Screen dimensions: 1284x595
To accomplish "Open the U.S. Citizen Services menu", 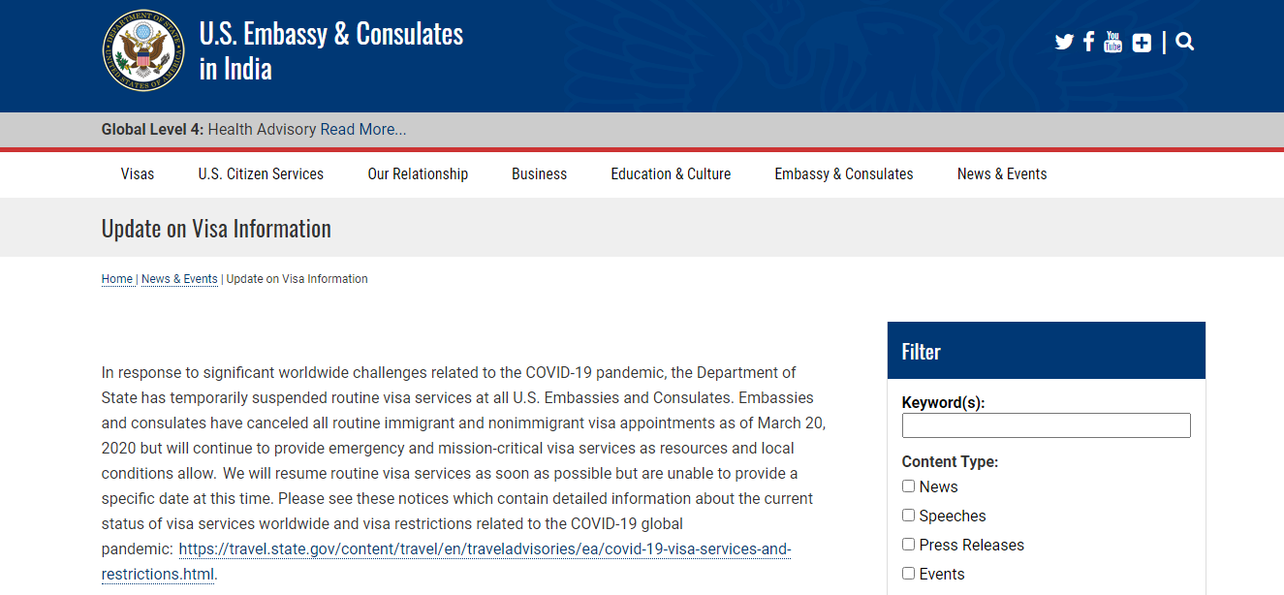I will click(261, 174).
